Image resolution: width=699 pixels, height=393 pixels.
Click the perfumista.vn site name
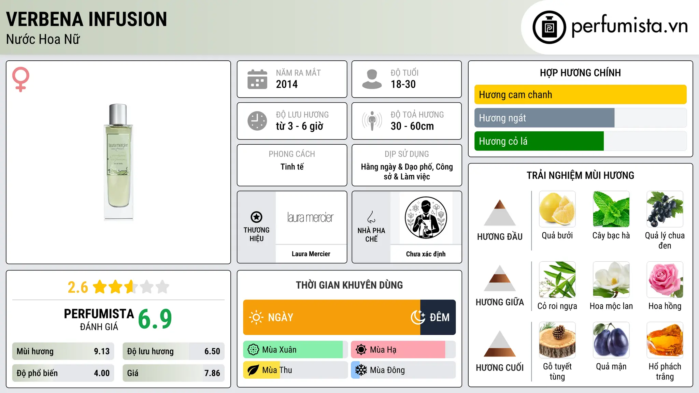tap(629, 26)
